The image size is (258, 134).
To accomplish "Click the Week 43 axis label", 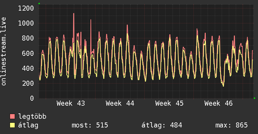I will 71,103.
